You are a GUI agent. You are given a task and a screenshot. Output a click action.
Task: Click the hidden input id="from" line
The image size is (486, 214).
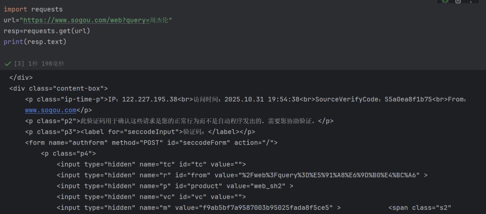coord(242,175)
